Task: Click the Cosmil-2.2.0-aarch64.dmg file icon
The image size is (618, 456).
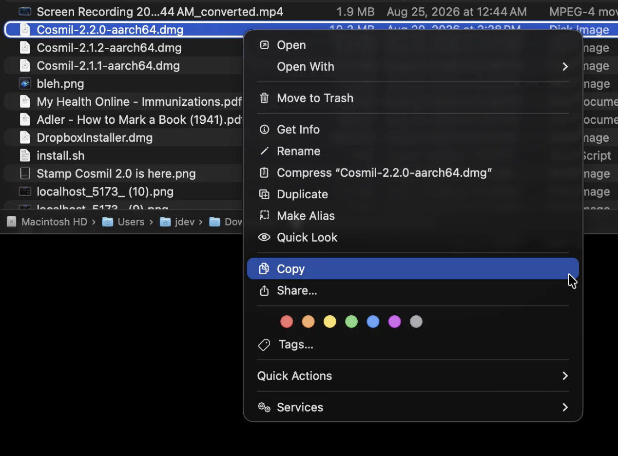Action: 25,30
